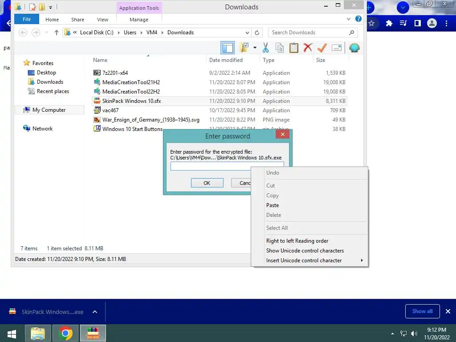Viewport: 456px width, 342px height.
Task: Select the vac467 file row
Action: (x=220, y=110)
